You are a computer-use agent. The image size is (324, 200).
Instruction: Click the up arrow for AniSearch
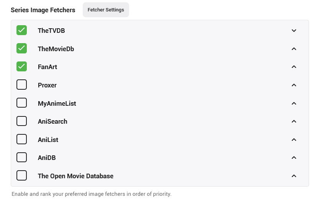click(294, 121)
